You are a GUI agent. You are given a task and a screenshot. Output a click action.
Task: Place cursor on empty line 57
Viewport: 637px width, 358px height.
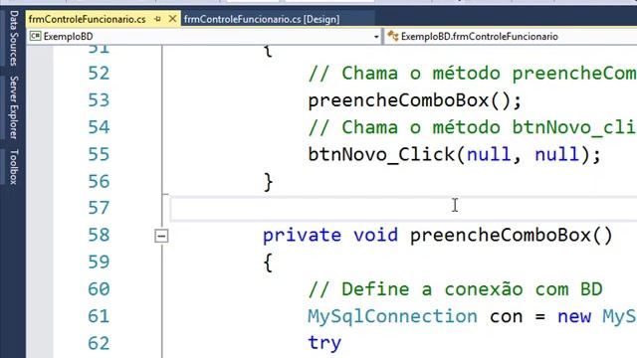tap(404, 209)
